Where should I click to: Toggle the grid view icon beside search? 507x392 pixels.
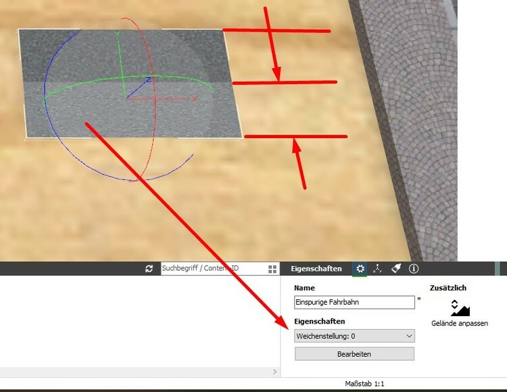click(272, 269)
